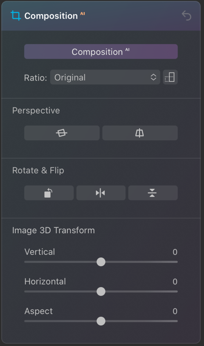Image resolution: width=204 pixels, height=346 pixels.
Task: Click the Horizontal slider handle
Action: point(101,292)
